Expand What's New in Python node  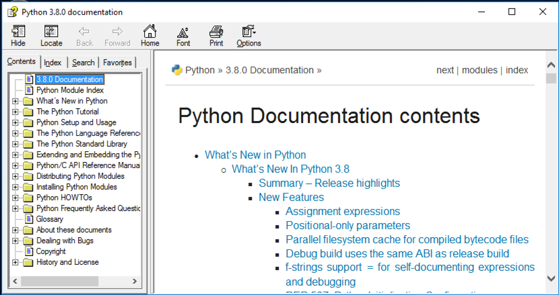point(15,101)
